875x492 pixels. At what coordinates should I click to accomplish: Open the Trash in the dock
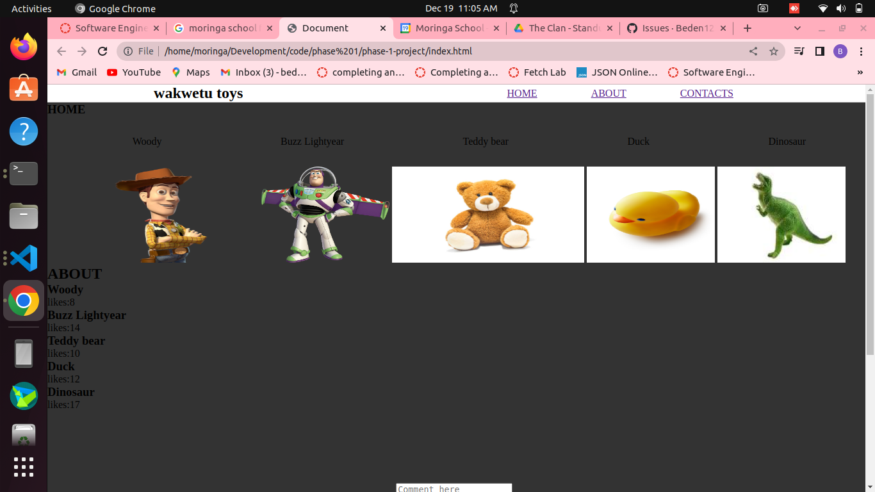[x=24, y=435]
